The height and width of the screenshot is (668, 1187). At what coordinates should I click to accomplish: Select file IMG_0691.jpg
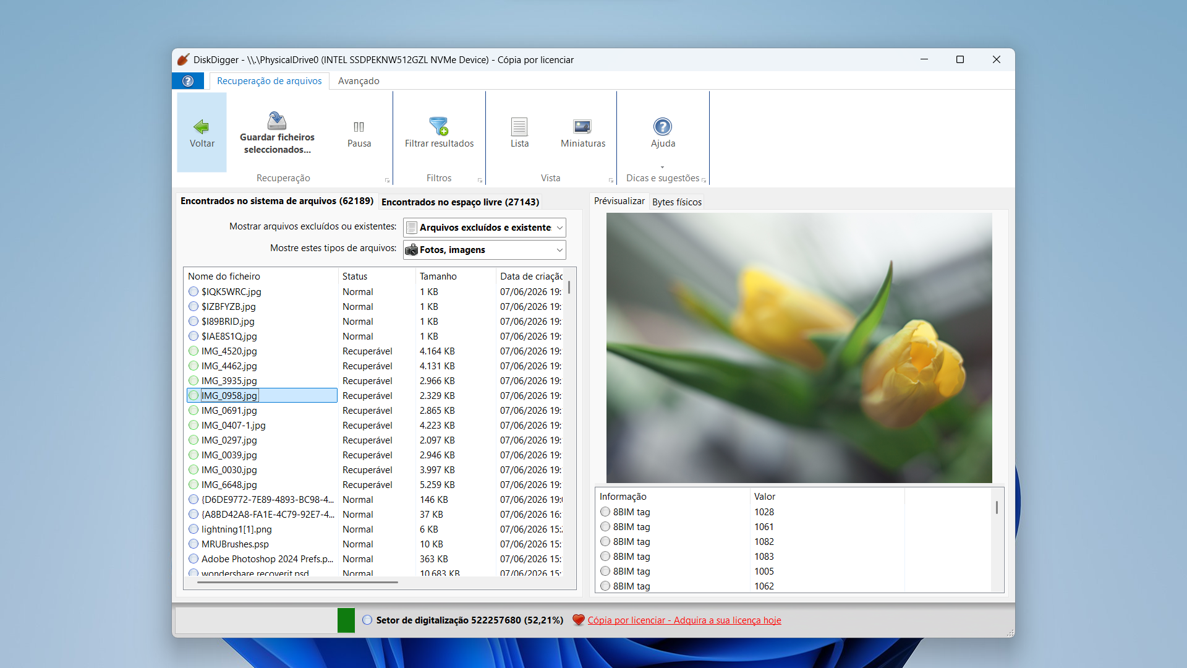[x=229, y=410]
